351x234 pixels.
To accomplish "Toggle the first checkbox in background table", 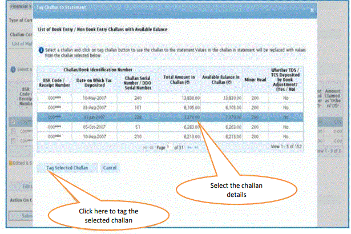I will [x=13, y=122].
